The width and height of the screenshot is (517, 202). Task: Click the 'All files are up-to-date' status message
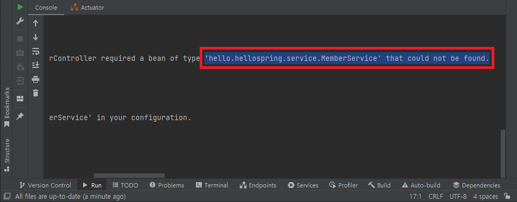[70, 197]
